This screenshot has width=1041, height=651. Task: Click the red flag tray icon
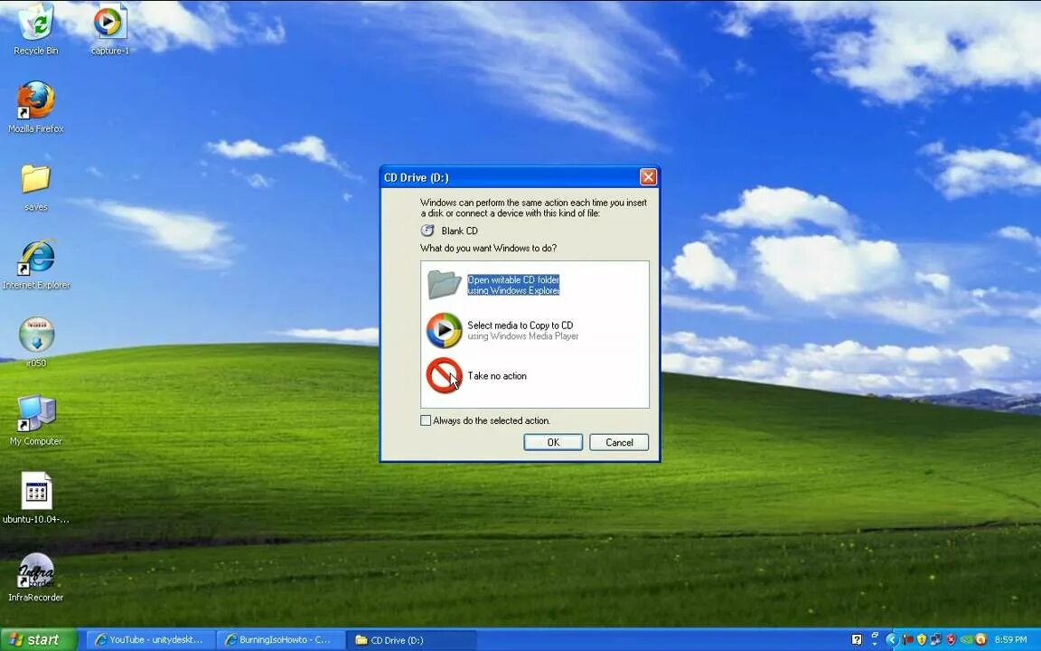[907, 640]
